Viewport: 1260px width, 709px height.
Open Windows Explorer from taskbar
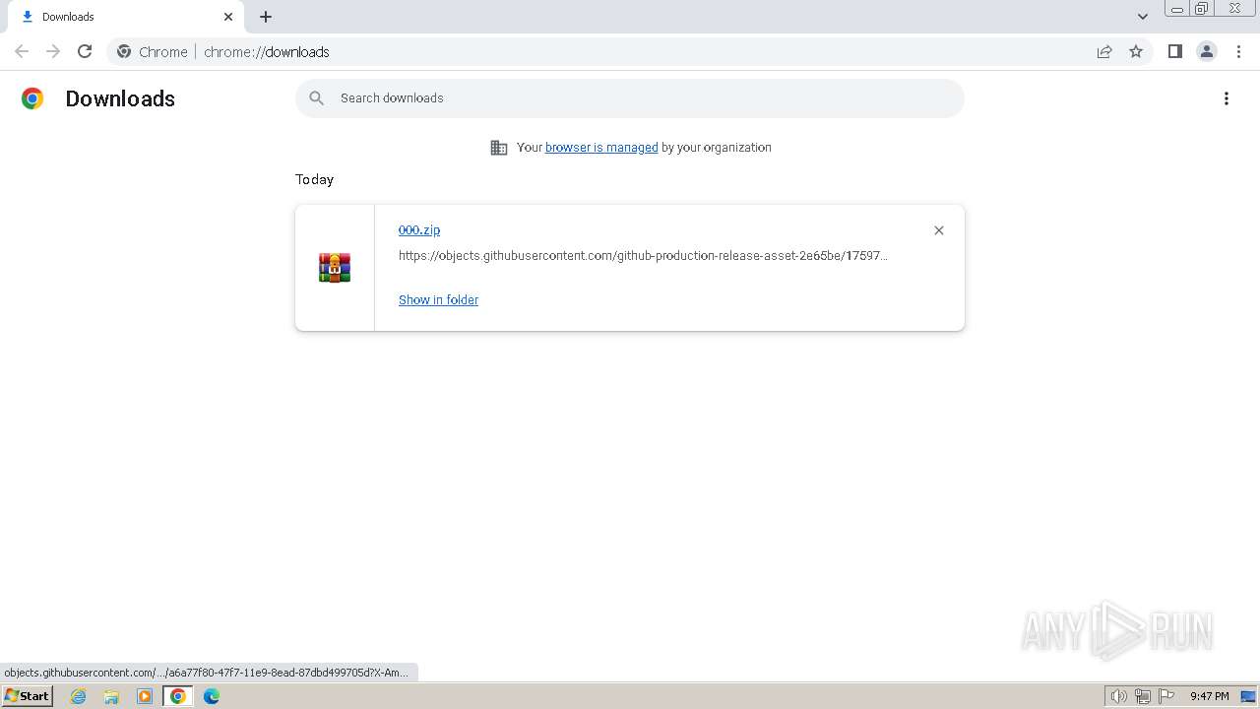click(x=111, y=696)
